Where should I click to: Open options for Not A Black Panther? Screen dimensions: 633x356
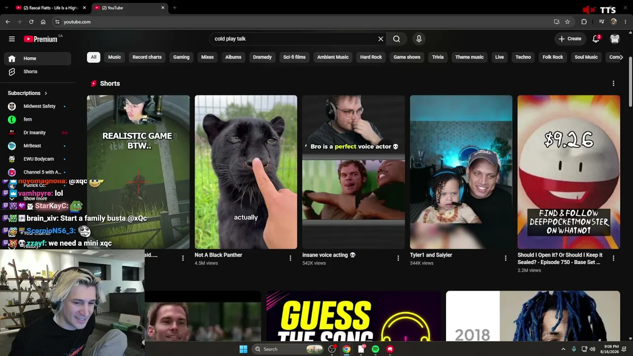[290, 258]
